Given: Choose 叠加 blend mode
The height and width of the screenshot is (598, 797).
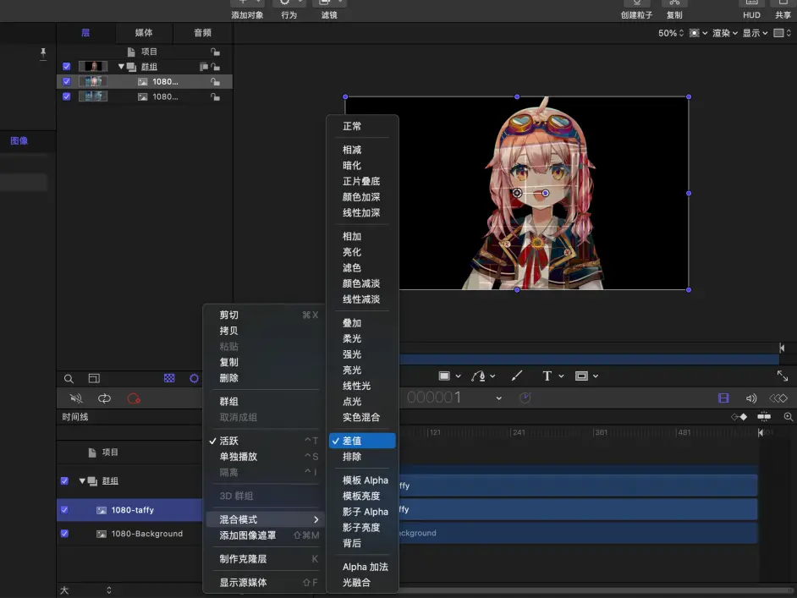Looking at the screenshot, I should [x=362, y=323].
